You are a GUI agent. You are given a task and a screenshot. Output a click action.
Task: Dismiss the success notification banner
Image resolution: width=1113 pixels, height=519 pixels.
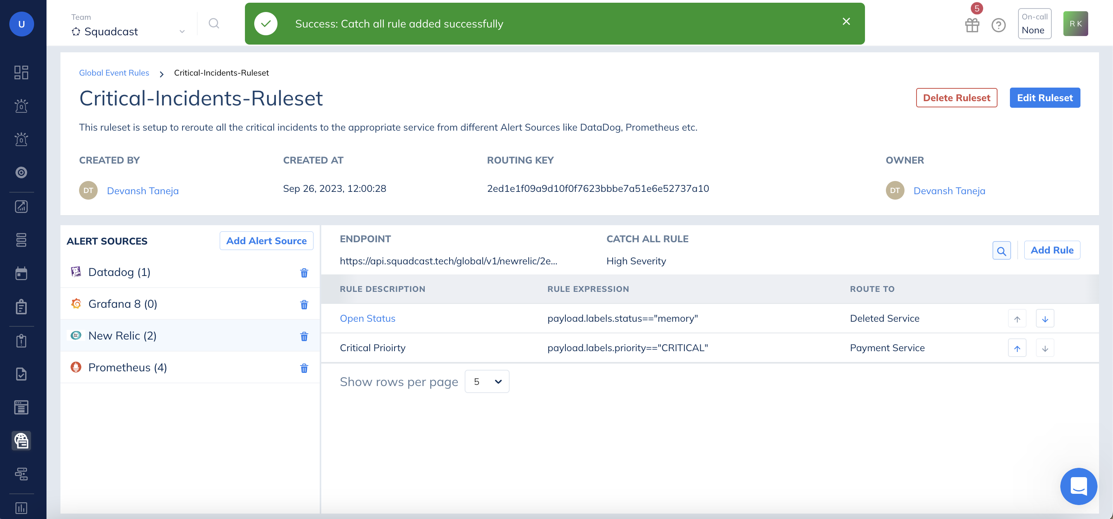click(x=846, y=22)
